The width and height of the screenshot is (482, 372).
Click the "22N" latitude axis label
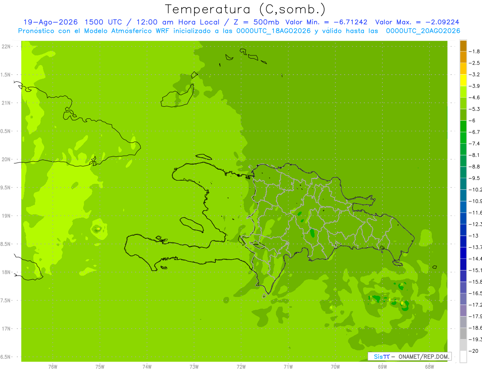(x=6, y=47)
